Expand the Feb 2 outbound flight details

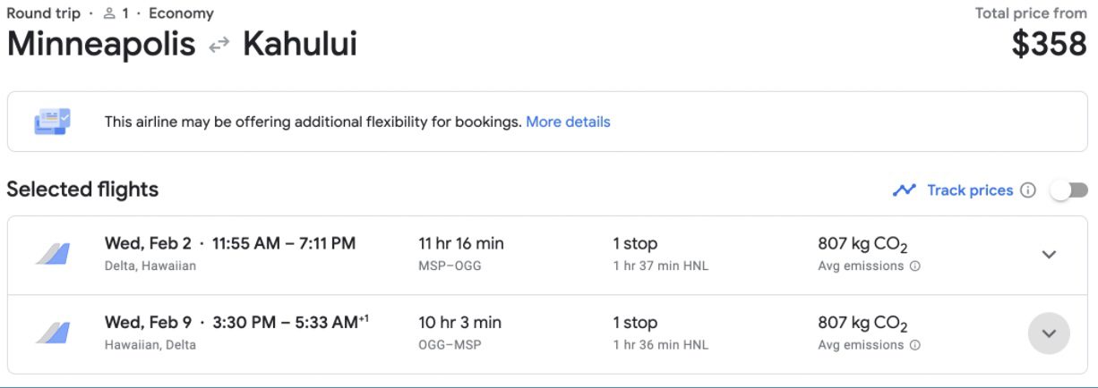pos(1049,255)
